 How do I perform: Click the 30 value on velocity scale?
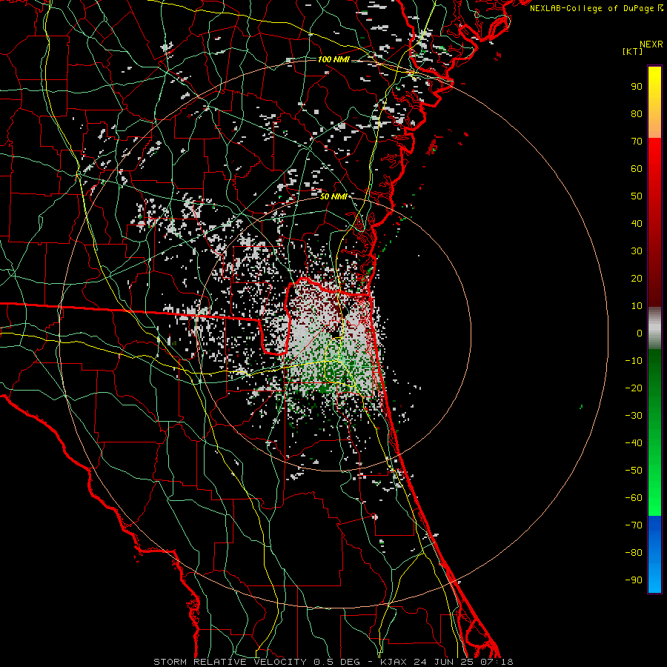point(637,251)
